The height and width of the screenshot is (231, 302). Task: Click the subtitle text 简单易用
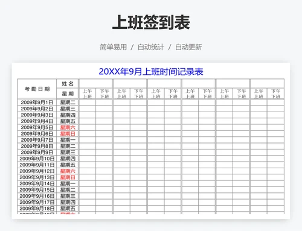(114, 47)
